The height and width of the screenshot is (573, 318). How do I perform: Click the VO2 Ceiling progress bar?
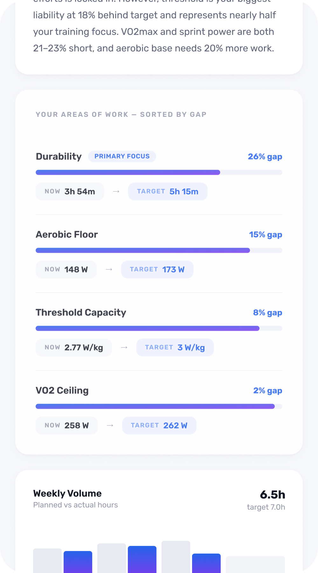[x=159, y=407]
